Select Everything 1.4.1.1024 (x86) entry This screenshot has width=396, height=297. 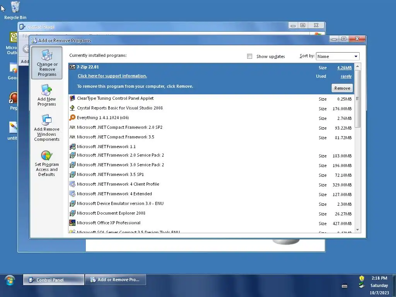pos(211,118)
